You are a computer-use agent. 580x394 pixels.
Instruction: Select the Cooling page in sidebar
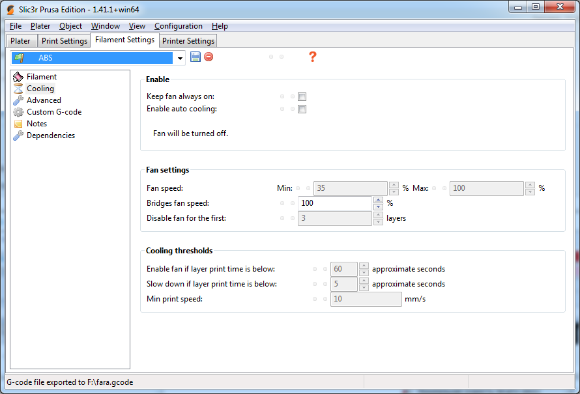pos(40,89)
